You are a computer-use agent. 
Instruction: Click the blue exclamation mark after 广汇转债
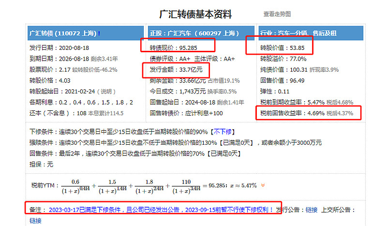99,33
